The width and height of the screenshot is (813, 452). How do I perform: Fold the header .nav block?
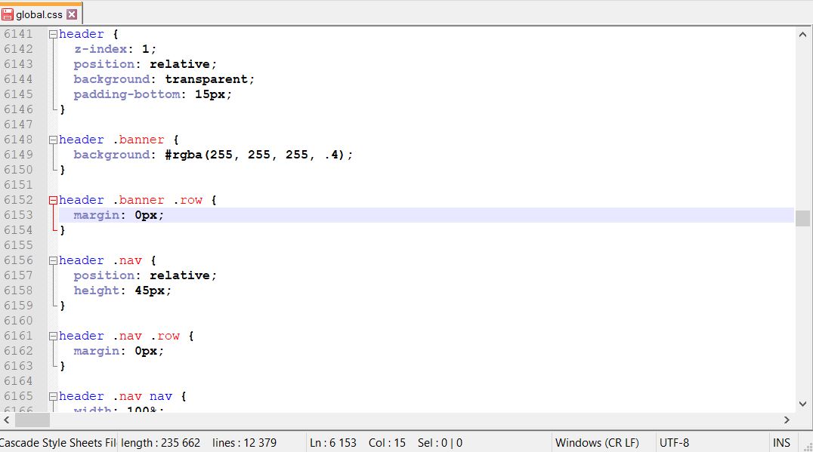pyautogui.click(x=53, y=261)
